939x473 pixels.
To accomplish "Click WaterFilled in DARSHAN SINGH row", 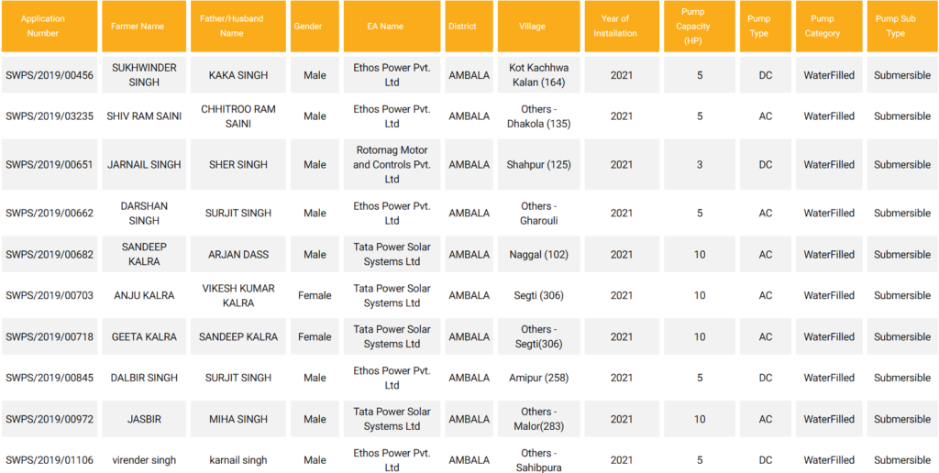I will coord(829,214).
